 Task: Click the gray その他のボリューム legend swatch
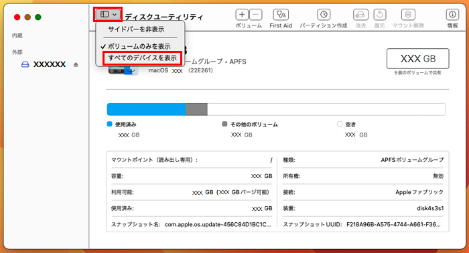coord(224,124)
